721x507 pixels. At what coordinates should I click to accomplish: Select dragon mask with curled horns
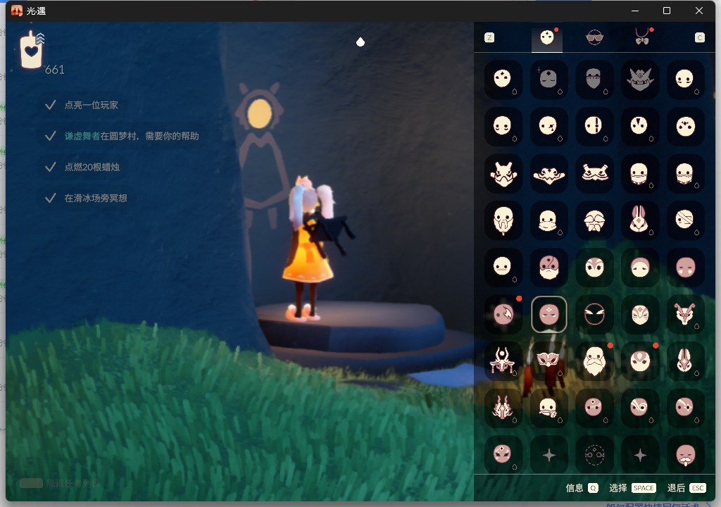click(685, 314)
